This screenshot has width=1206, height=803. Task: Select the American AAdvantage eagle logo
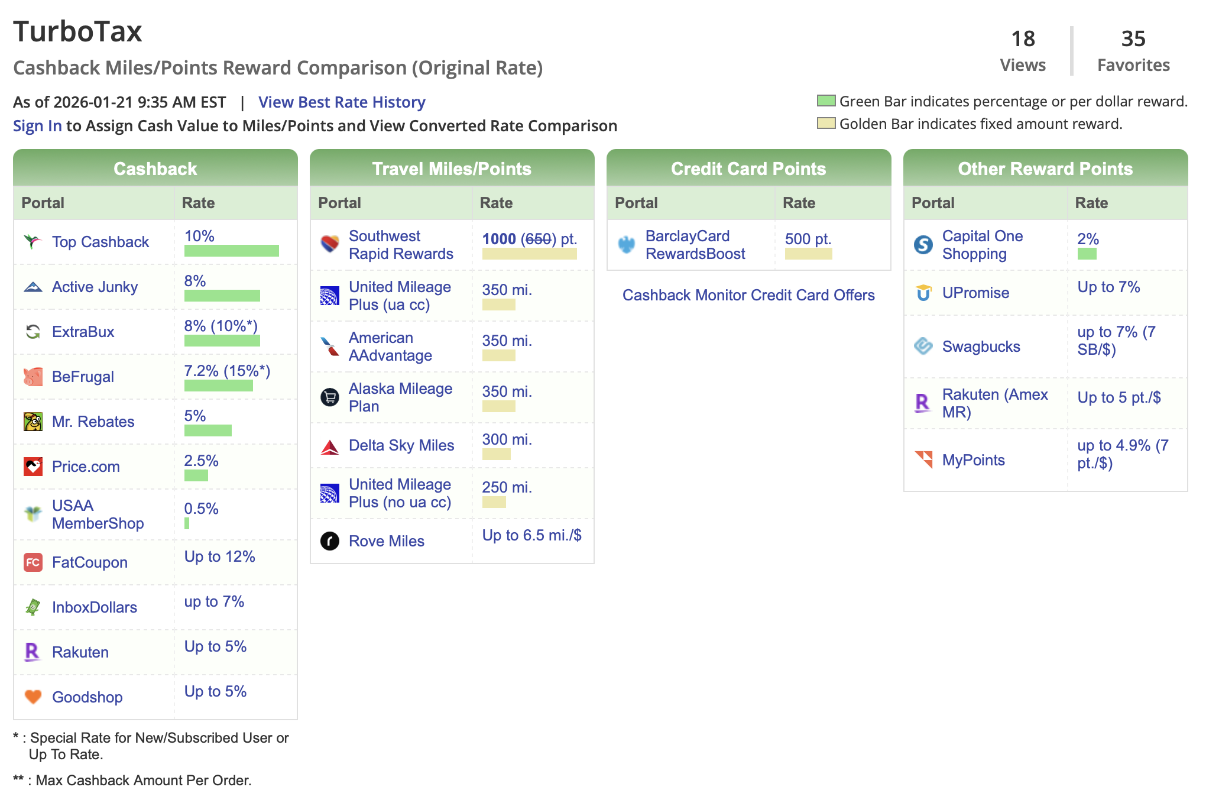(x=330, y=346)
